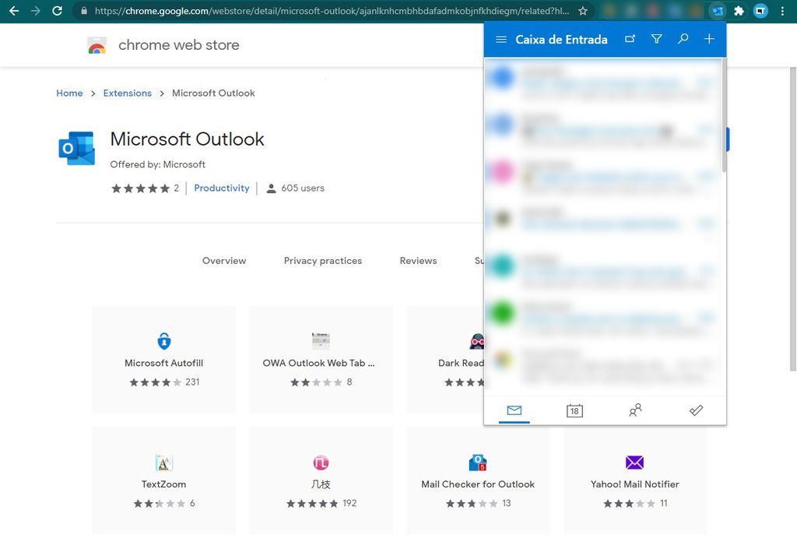Open the Outlook popup hamburger menu
Screen dimensions: 797x542
[x=500, y=39]
